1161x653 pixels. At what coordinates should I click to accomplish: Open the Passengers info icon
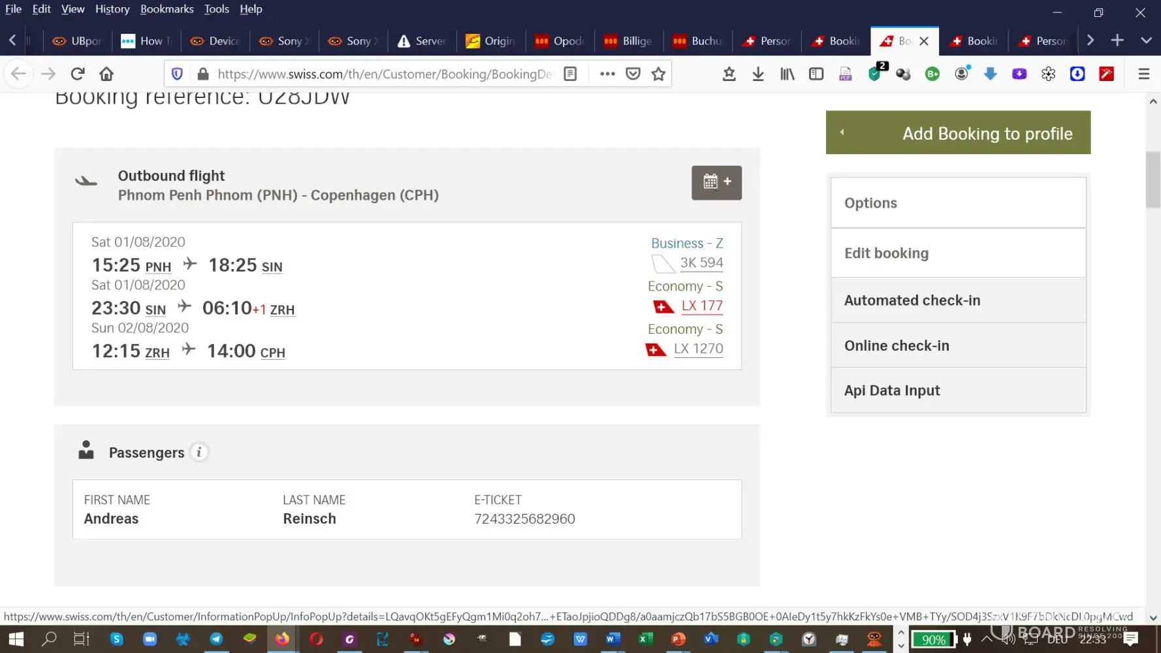(199, 452)
